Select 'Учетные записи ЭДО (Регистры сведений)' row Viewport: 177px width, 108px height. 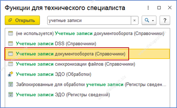87,94
